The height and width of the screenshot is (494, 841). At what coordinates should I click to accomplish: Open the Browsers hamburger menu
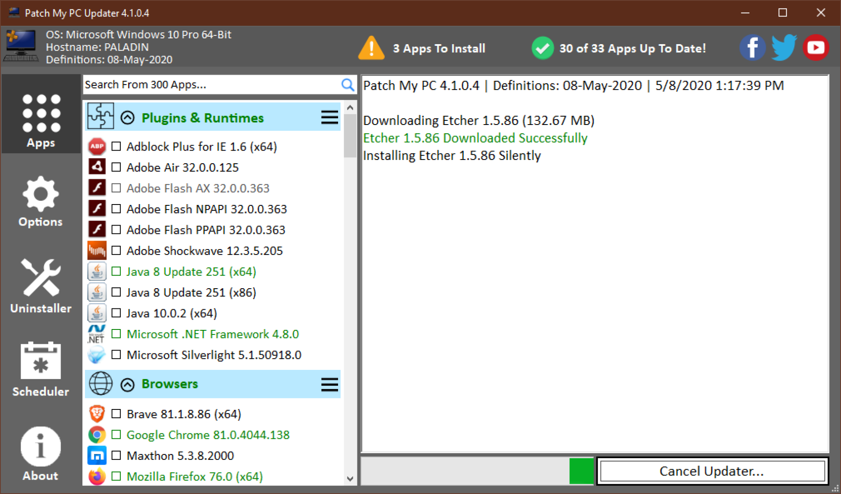(330, 384)
